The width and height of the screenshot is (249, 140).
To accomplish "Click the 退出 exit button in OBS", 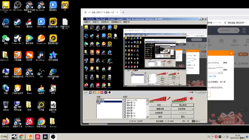I will click(x=183, y=117).
